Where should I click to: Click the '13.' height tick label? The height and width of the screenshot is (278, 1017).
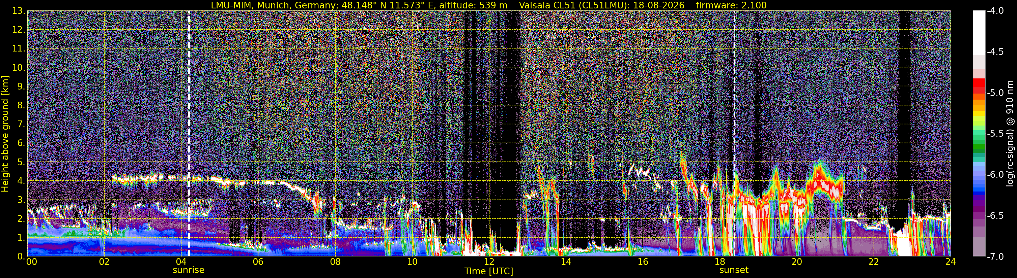[x=19, y=11]
